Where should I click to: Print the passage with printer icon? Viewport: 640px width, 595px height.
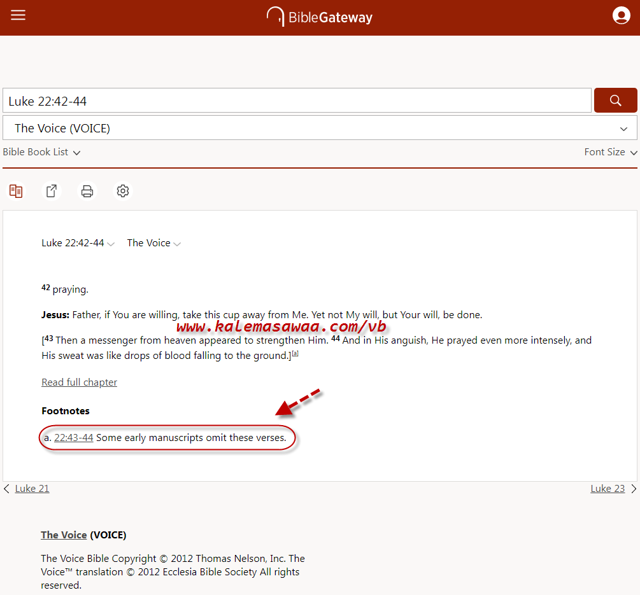pos(87,191)
